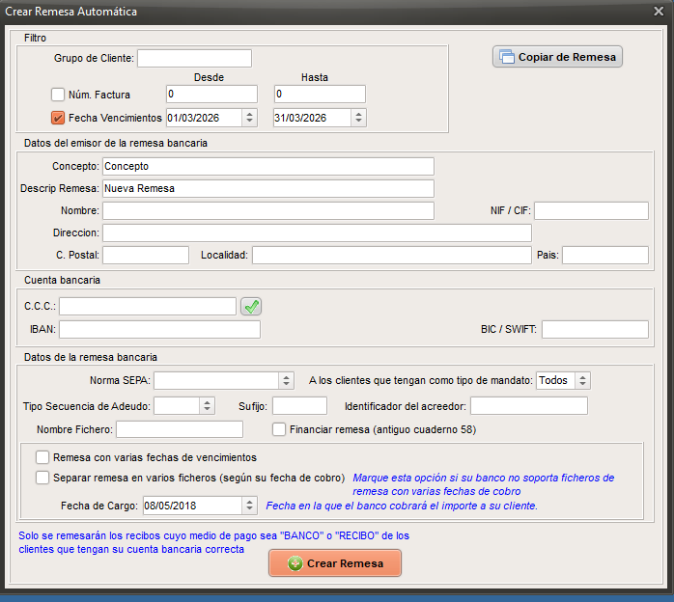674x602 pixels.
Task: Click the Concepto text field
Action: [x=268, y=166]
